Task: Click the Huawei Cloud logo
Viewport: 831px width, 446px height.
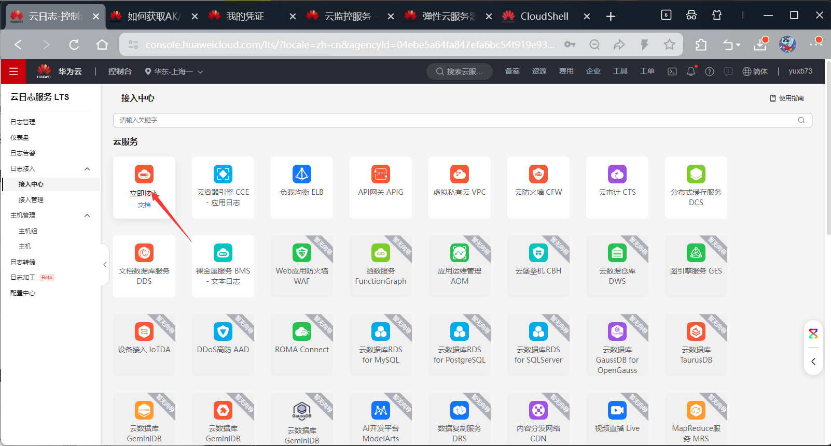Action: [44, 71]
